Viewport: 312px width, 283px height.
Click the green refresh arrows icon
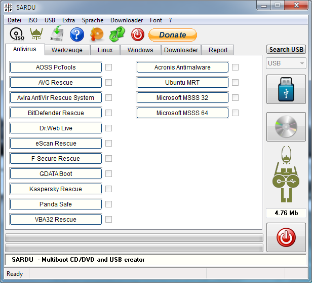117,34
